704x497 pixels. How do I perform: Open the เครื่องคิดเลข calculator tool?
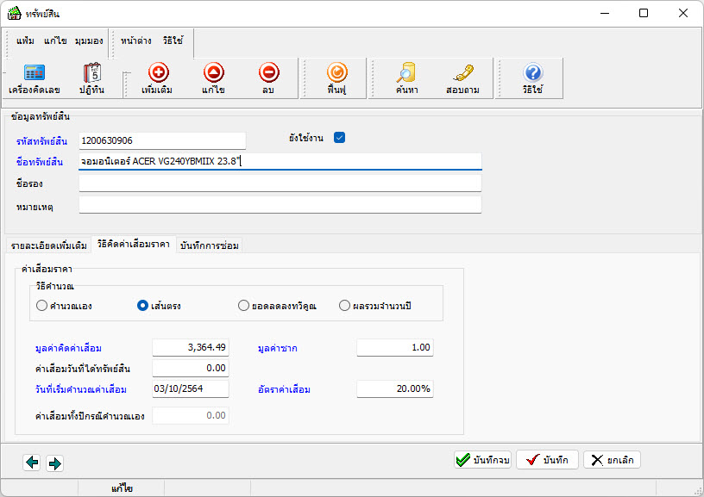point(33,78)
